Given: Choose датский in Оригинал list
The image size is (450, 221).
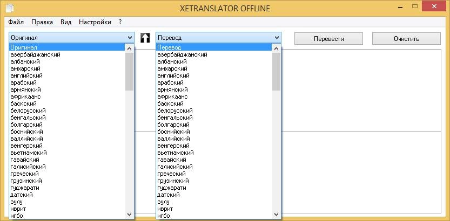Looking at the screenshot, I should 67,195.
